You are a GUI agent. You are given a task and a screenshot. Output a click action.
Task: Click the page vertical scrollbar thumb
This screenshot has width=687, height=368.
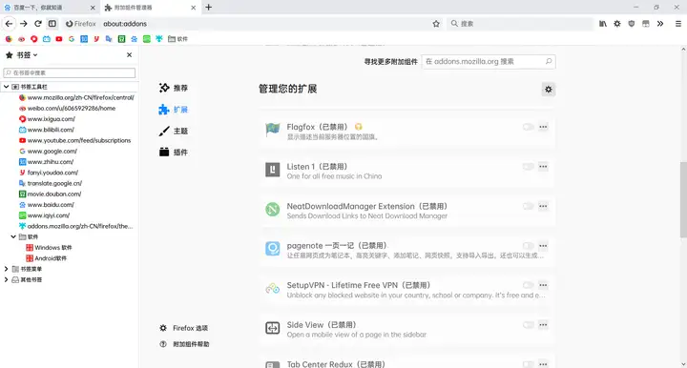pyautogui.click(x=683, y=200)
